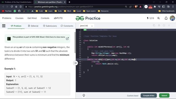Click the bookmark page icon in toolbar
Viewport: 176px width, 99px height.
point(21,7)
